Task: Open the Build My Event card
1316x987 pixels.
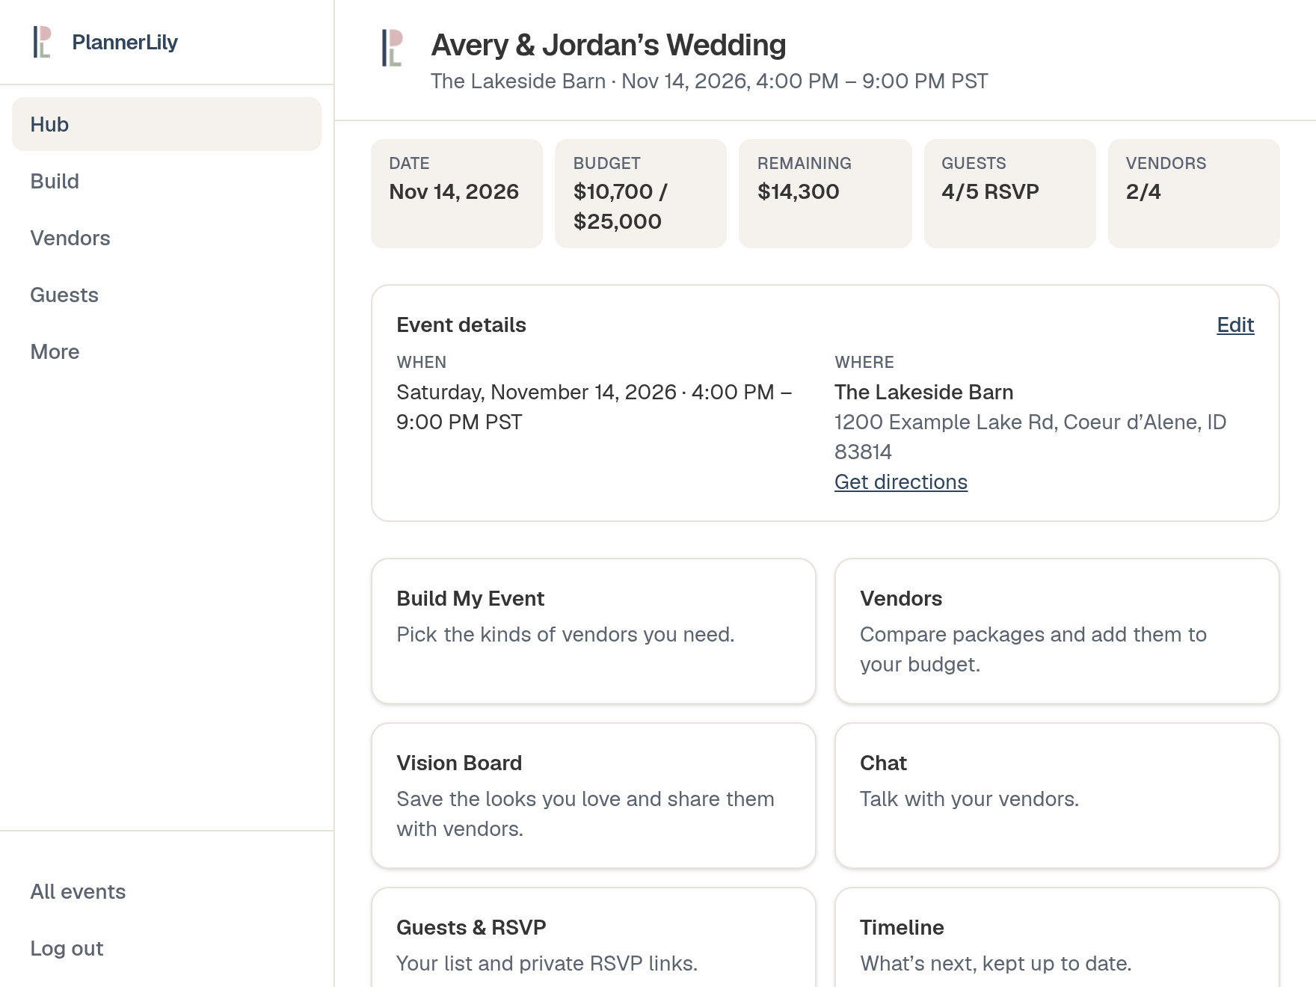Action: click(x=594, y=631)
